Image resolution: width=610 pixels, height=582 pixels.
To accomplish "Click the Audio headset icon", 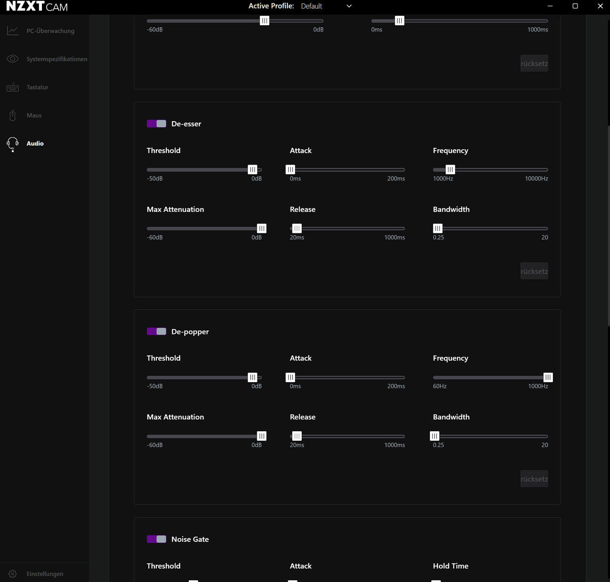I will (13, 144).
